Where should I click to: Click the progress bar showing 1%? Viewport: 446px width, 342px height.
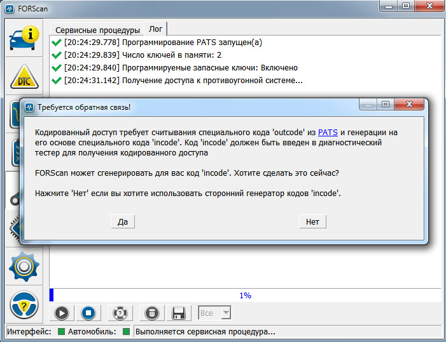tap(245, 295)
